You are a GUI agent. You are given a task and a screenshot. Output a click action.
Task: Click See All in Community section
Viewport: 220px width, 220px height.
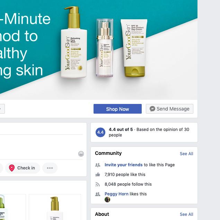(186, 153)
